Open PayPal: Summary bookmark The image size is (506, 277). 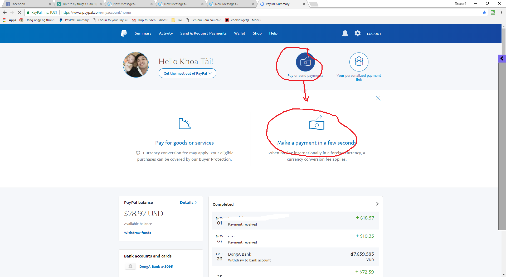point(74,20)
